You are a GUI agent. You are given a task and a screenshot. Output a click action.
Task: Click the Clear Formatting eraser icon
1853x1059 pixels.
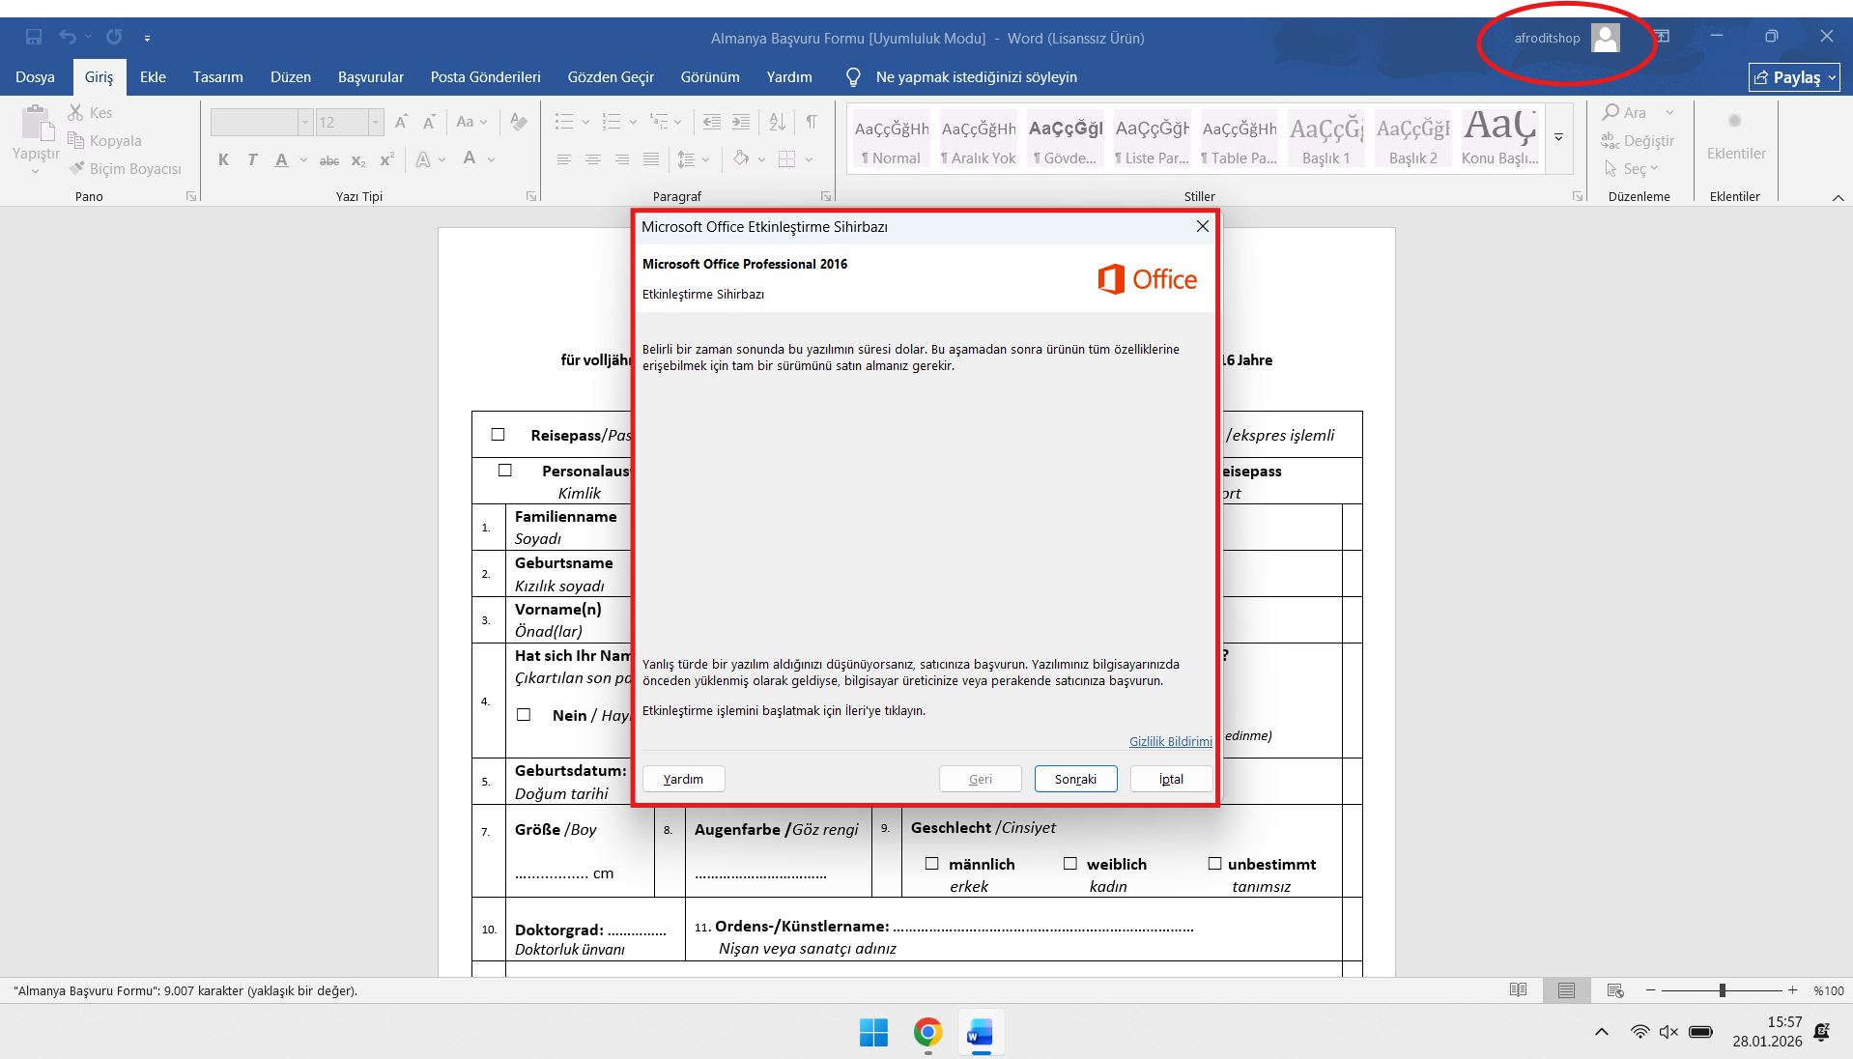[x=519, y=122]
